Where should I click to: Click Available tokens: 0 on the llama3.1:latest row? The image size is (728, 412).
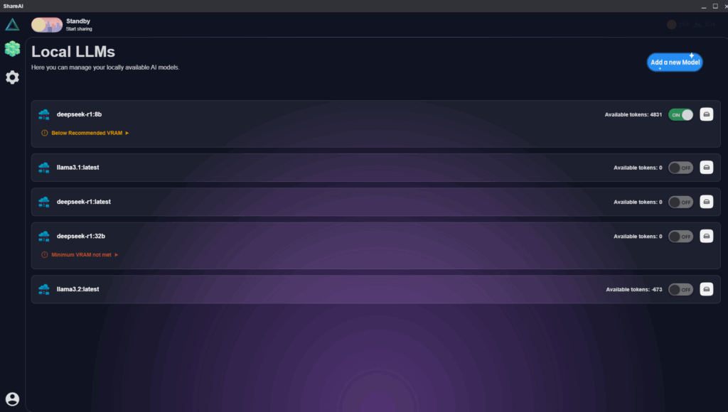coord(638,168)
